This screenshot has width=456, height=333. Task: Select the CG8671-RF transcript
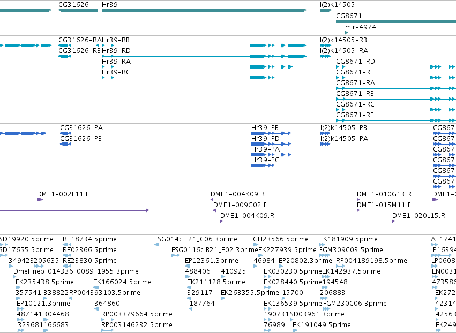pyautogui.click(x=355, y=115)
